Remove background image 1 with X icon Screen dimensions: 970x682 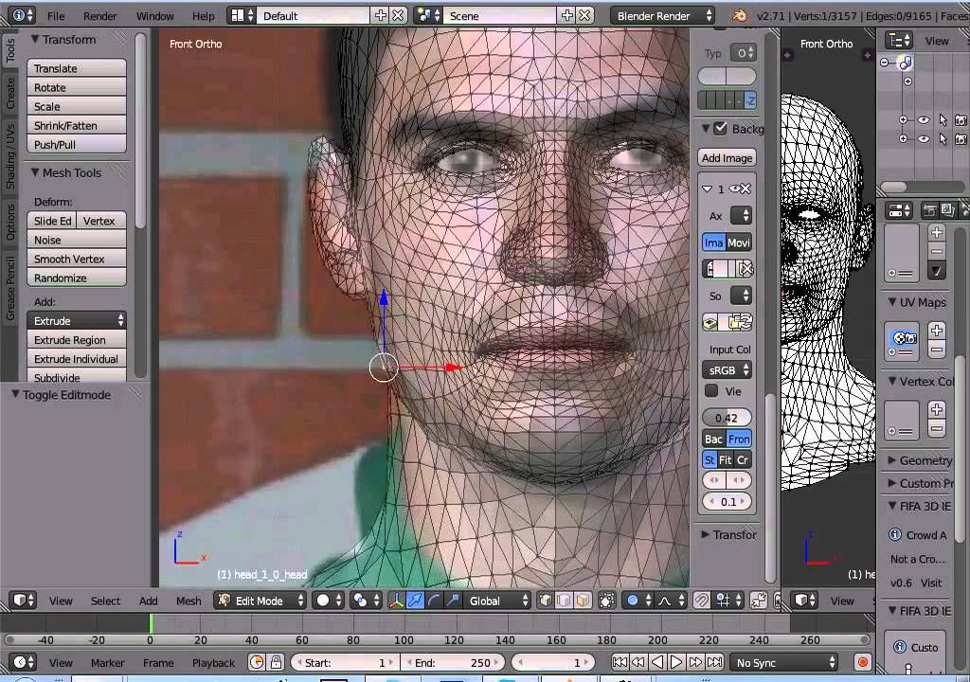point(745,188)
